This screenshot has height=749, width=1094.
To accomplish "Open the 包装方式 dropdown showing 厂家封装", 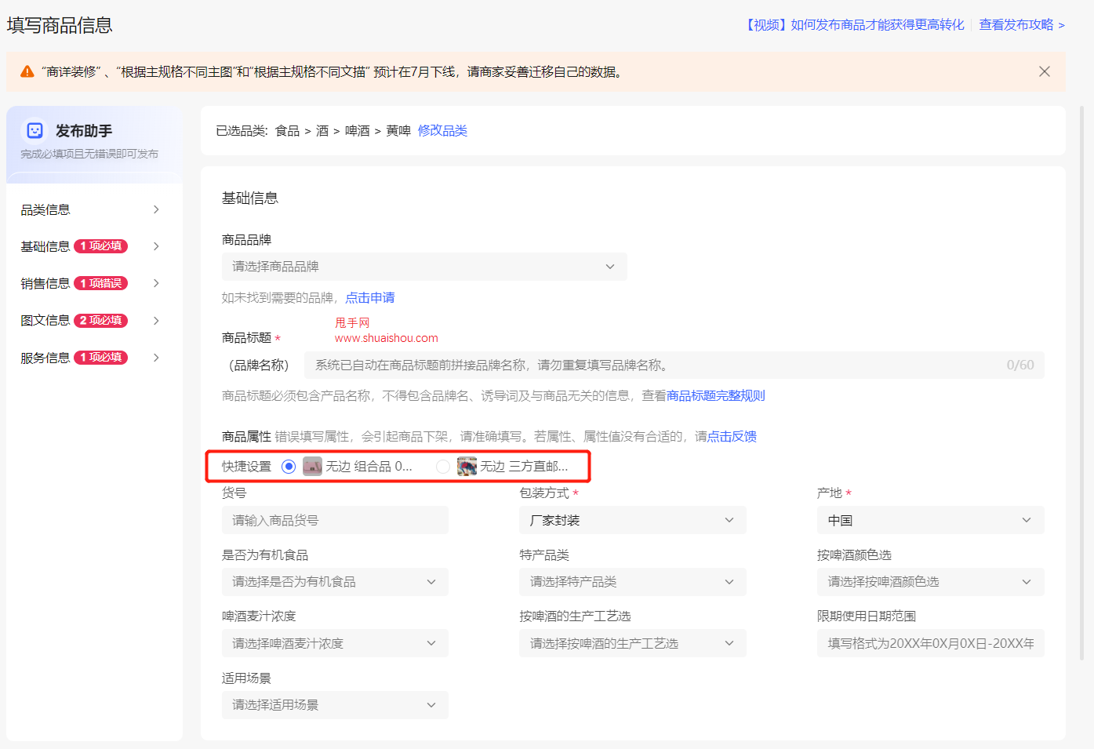I will 633,520.
